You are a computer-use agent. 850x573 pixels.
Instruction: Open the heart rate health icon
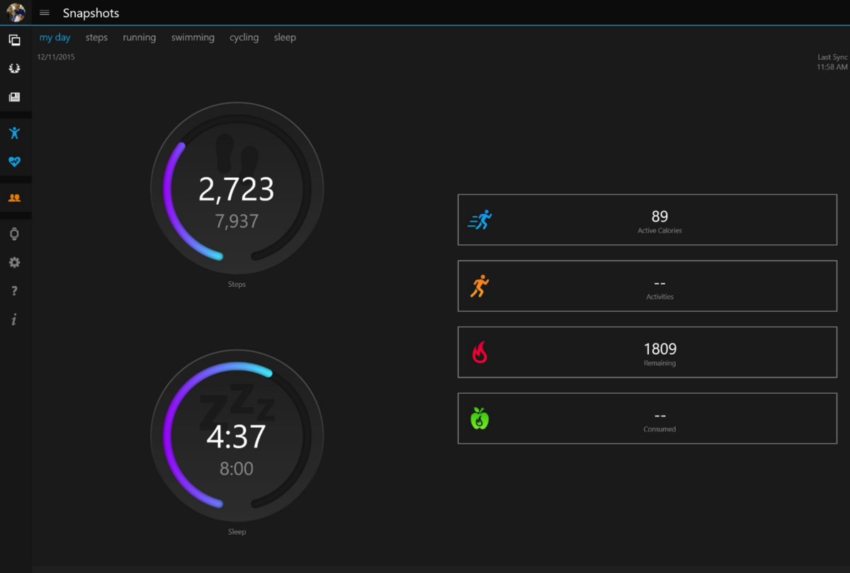[x=14, y=161]
